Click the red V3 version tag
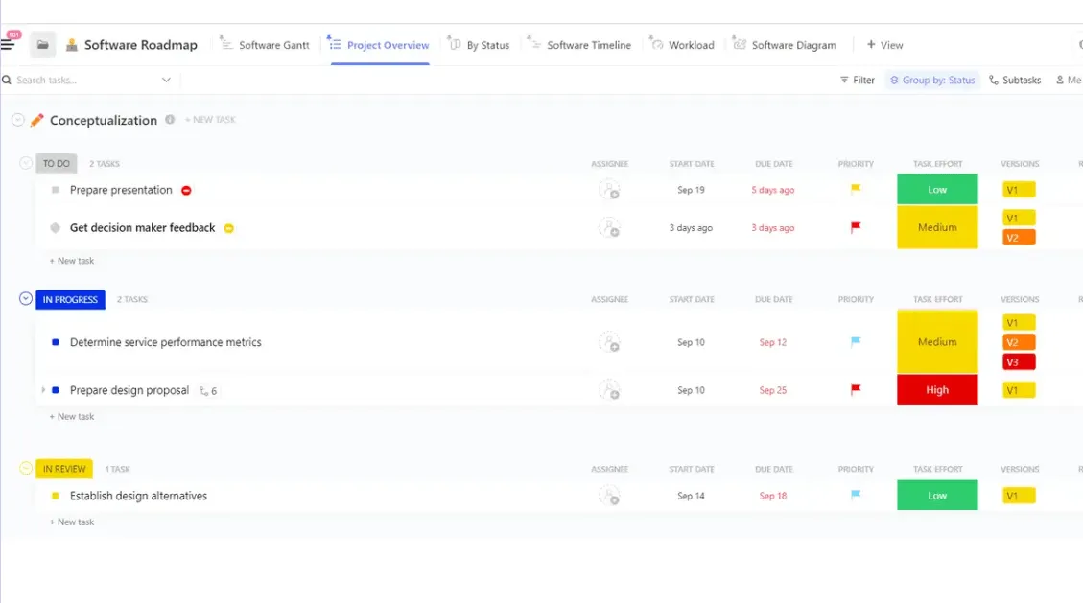The height and width of the screenshot is (603, 1083). click(x=1019, y=361)
